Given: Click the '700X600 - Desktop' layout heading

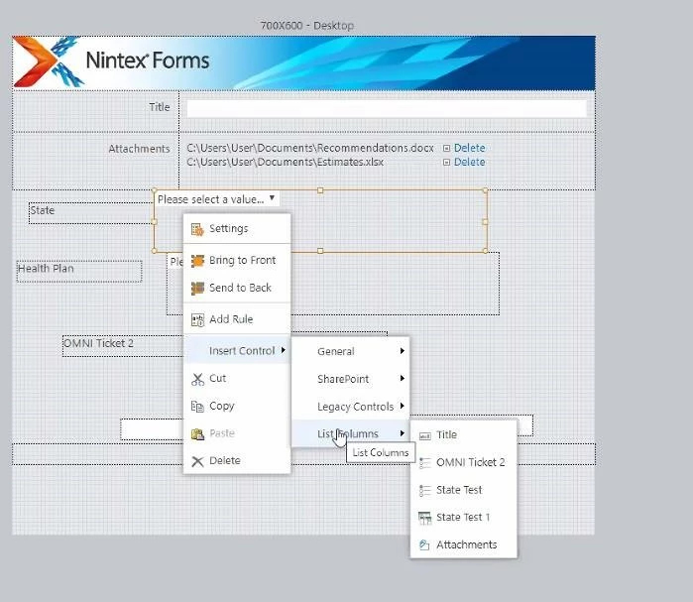Looking at the screenshot, I should pos(307,26).
